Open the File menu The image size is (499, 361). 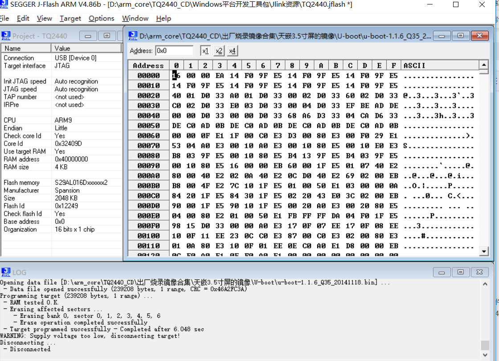point(4,19)
